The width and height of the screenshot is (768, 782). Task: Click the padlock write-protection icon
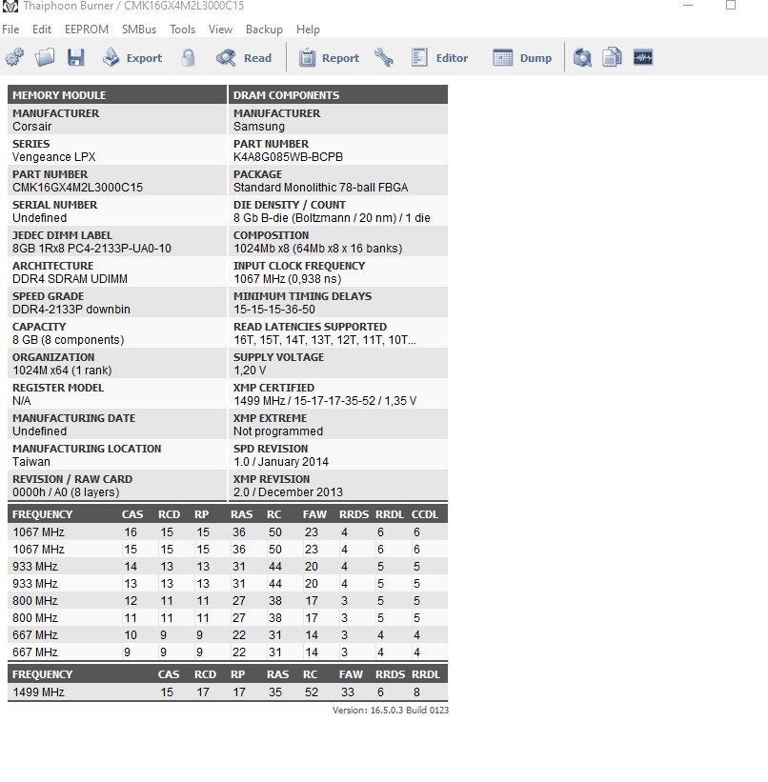(188, 57)
